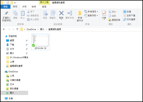The height and width of the screenshot is (102, 143).
Task: Click the red X 刪除 icon
Action: (61, 13)
